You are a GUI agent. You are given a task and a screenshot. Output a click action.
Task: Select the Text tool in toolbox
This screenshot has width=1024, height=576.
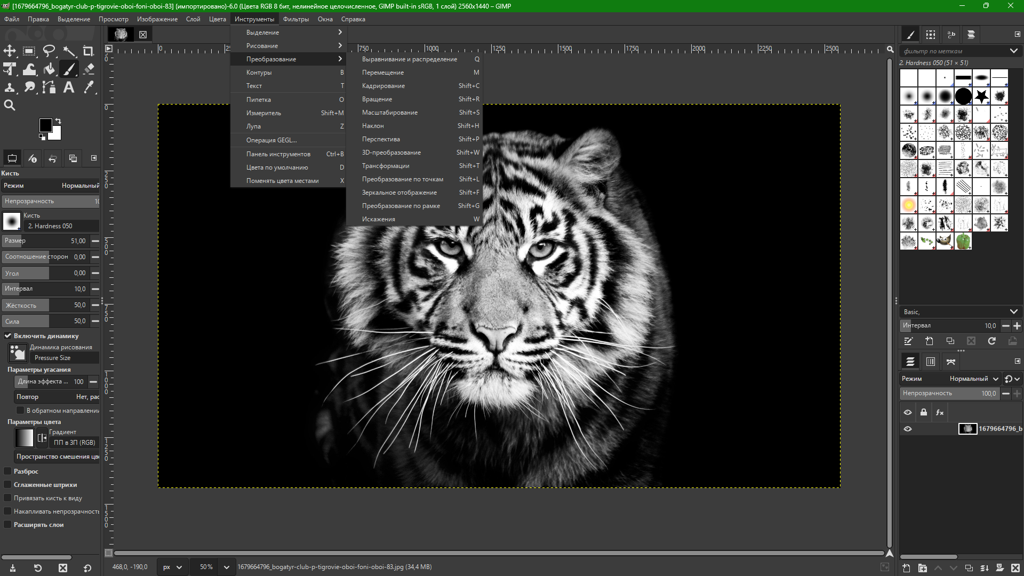pos(69,87)
